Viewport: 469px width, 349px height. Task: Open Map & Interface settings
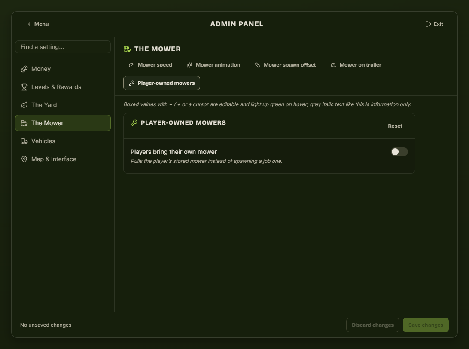coord(63,159)
